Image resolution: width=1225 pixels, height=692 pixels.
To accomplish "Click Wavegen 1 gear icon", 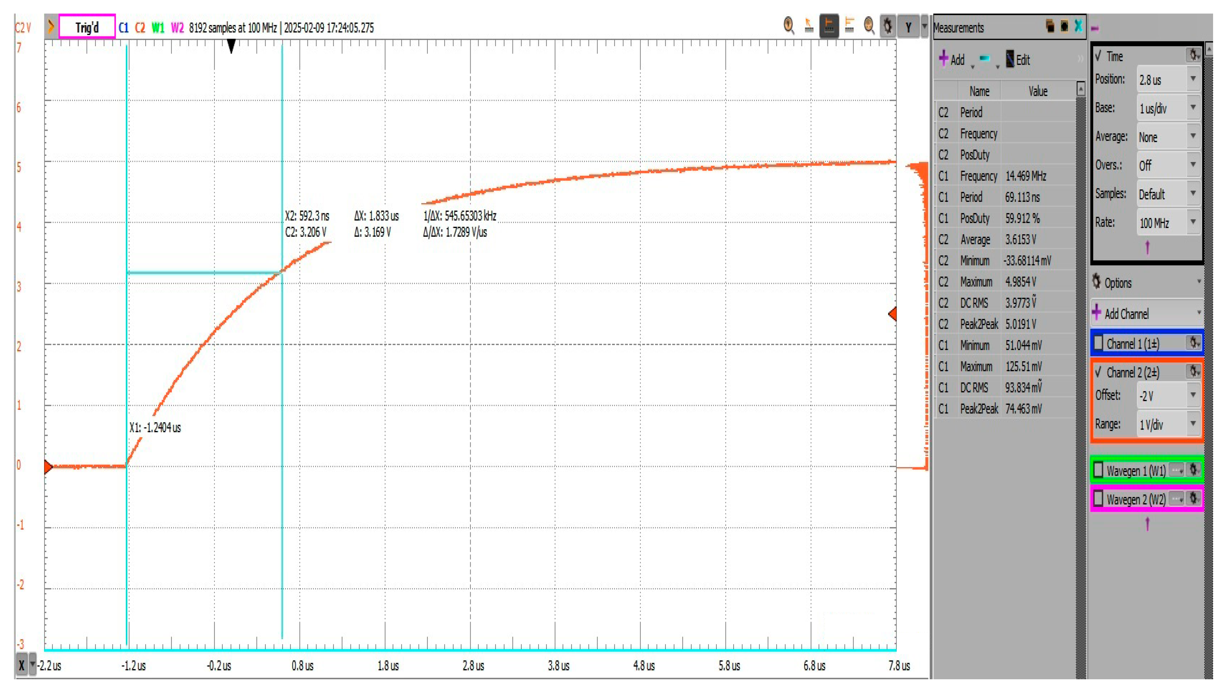I will click(1193, 470).
